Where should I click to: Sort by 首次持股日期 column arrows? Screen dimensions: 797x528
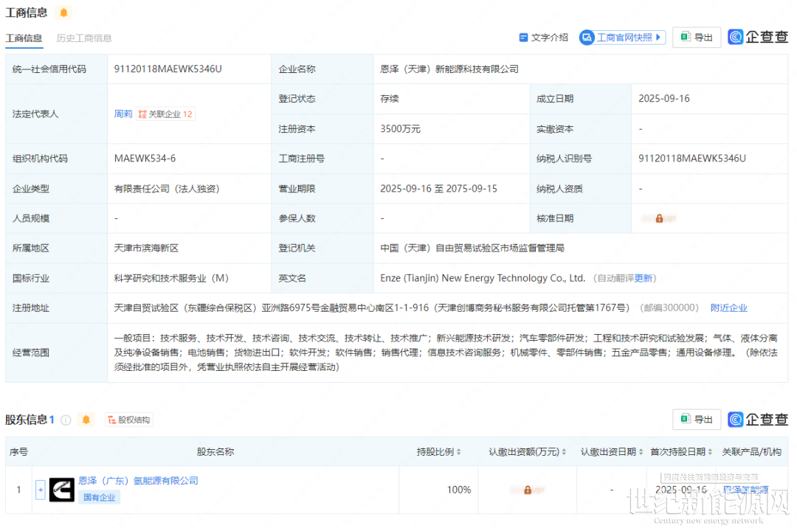click(x=711, y=452)
